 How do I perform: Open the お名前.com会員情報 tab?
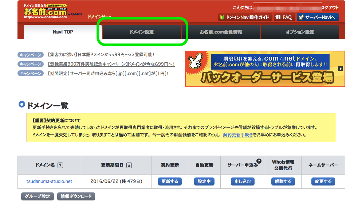click(x=221, y=32)
